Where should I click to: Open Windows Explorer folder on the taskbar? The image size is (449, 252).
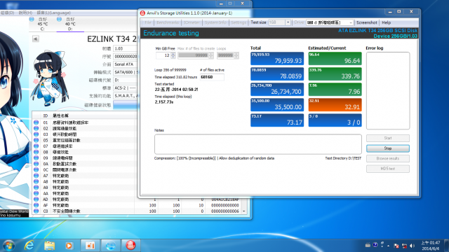click(x=50, y=246)
